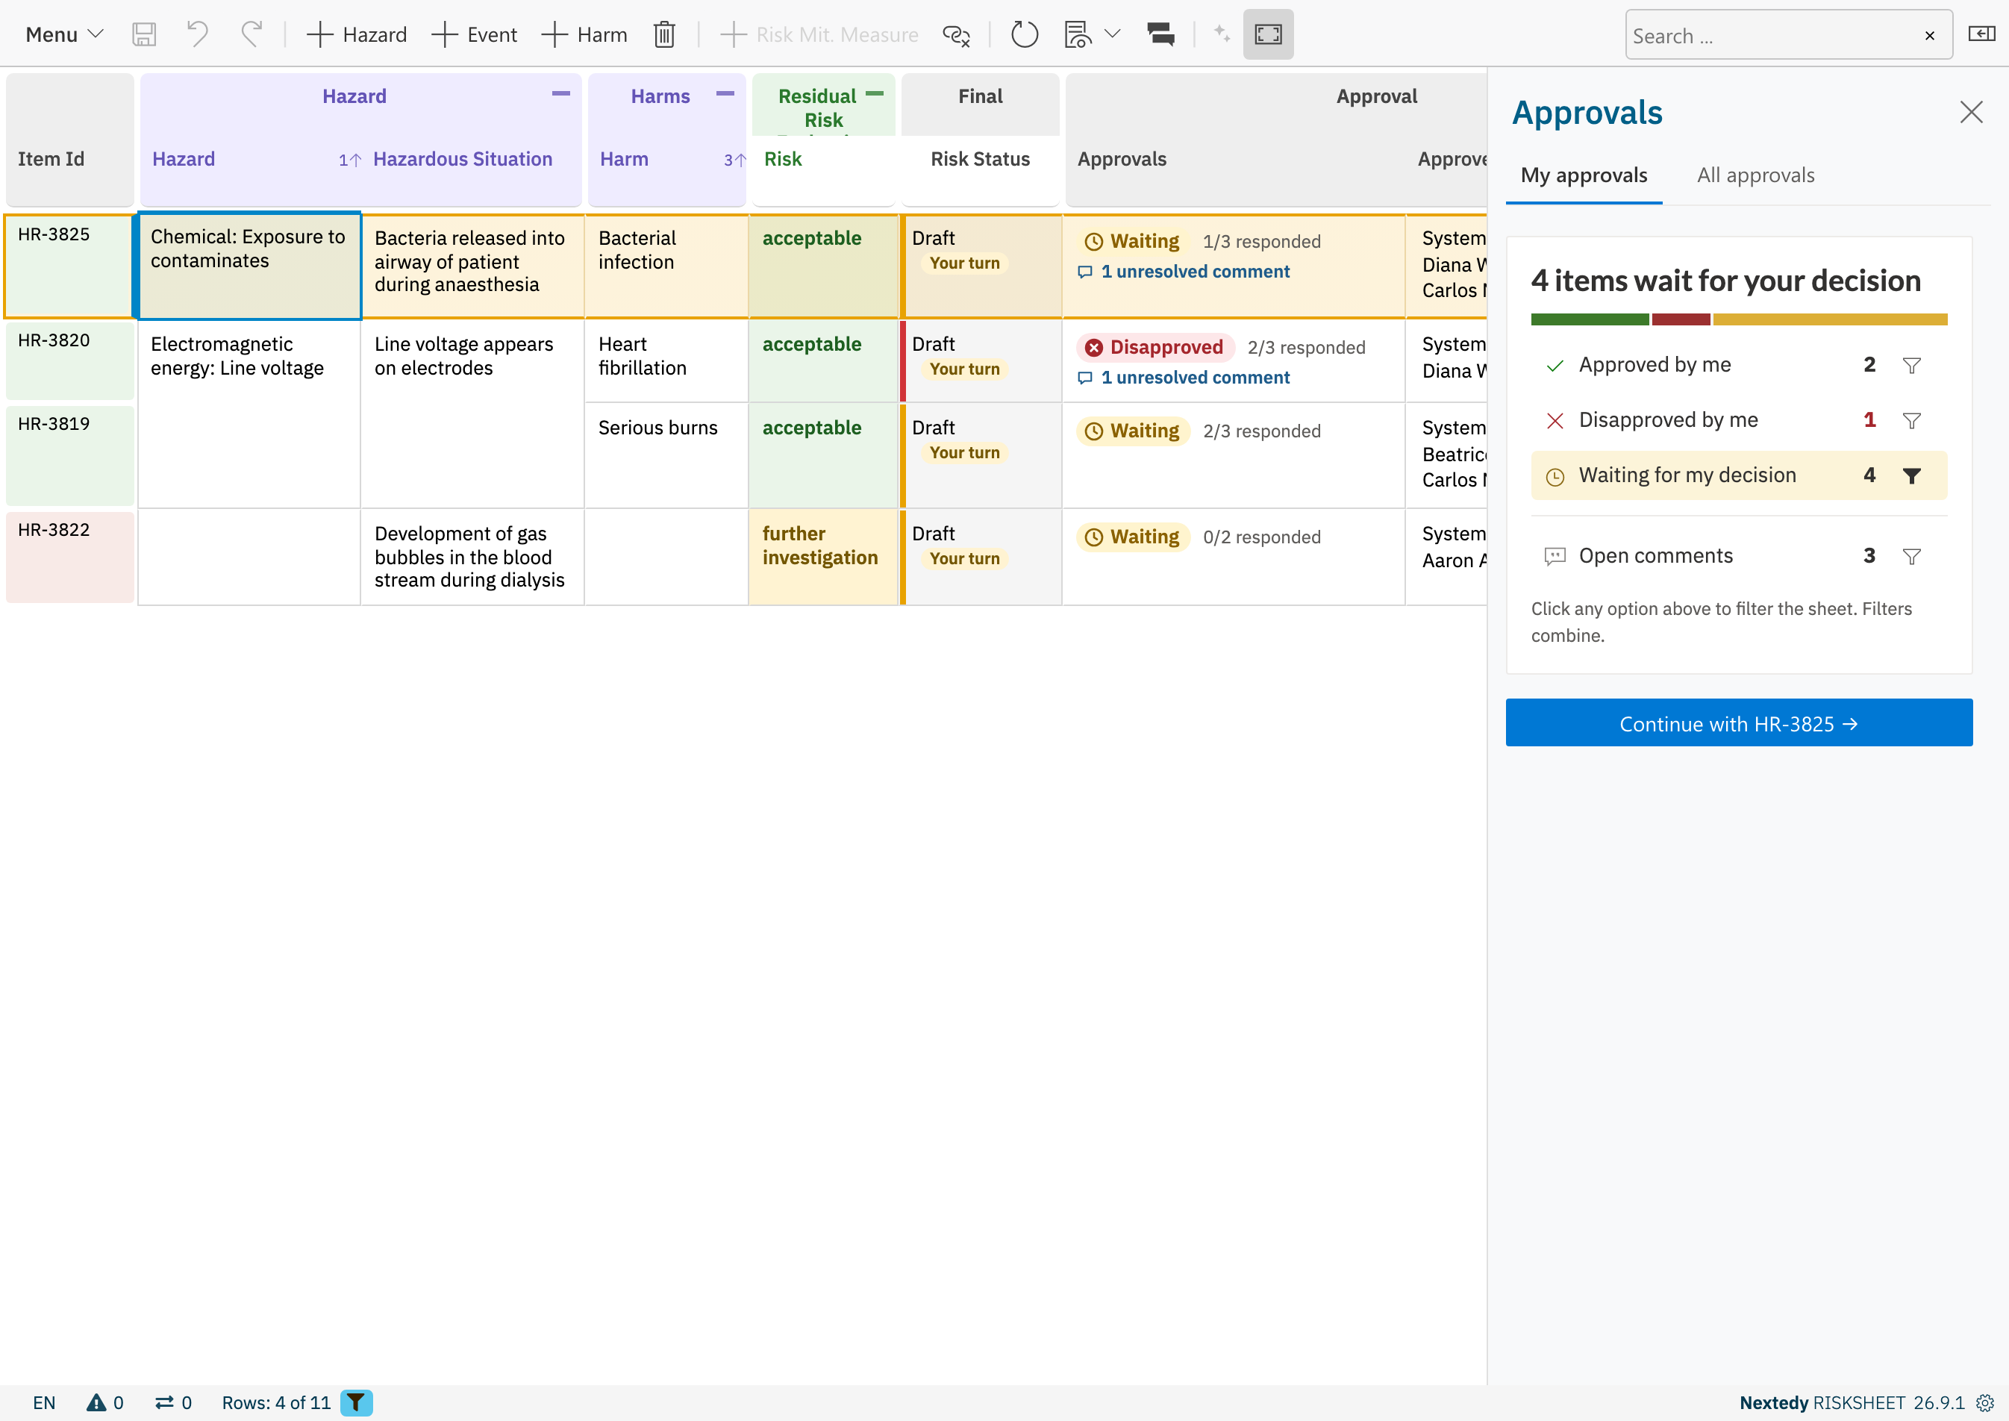Click the refresh circular arrow icon
Screen dimensions: 2009x1421
click(x=1024, y=35)
